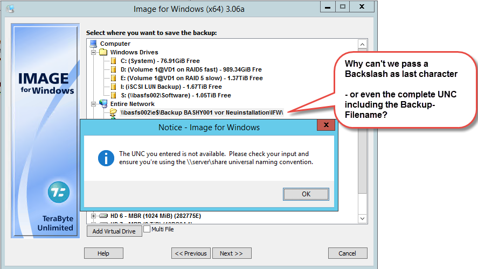Click the Windows Drives folder icon
Screen dimensions: 478x269
pos(103,52)
